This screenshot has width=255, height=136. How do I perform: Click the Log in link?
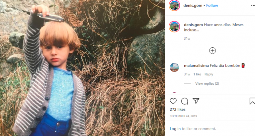point(175,129)
